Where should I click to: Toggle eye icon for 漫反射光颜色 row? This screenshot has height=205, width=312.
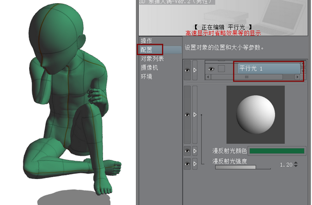[x=187, y=151]
